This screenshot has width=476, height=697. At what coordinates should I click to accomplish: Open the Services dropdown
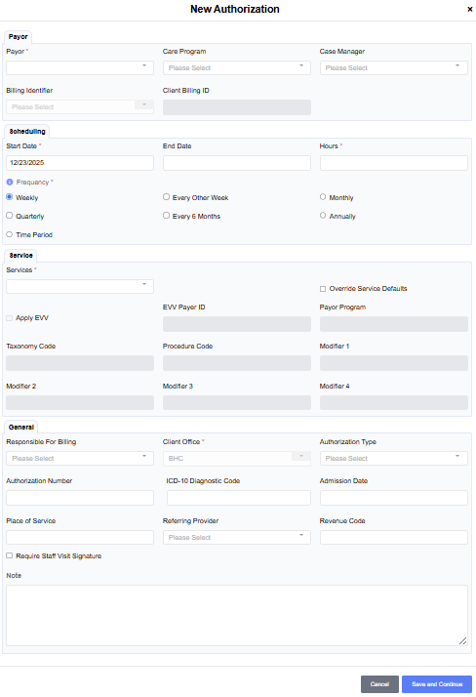[x=80, y=286]
